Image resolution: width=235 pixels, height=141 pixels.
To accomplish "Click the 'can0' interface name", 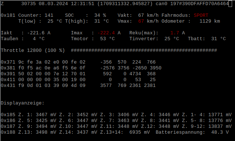I will click(162, 3).
